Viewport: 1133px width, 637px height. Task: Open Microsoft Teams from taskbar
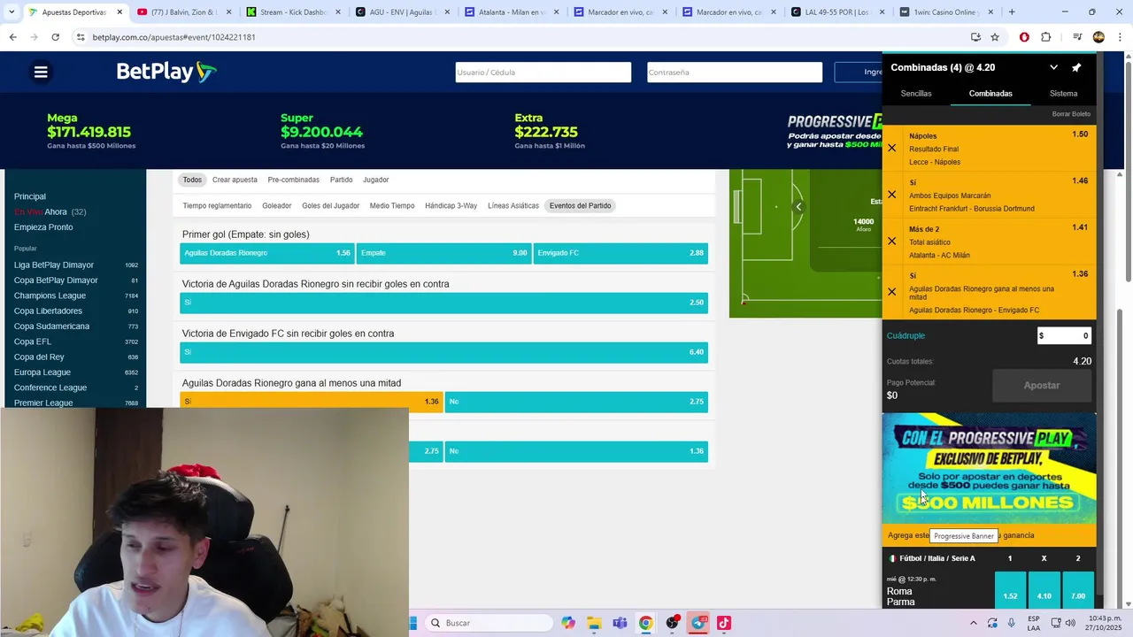click(x=620, y=623)
